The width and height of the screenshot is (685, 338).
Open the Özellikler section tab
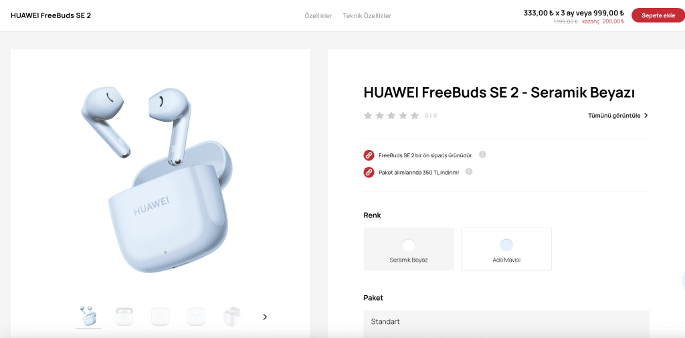coord(318,16)
